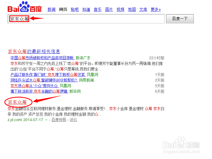This screenshot has height=159, width=212.
Task: Open the 地图 tab
Action: (x=132, y=10)
